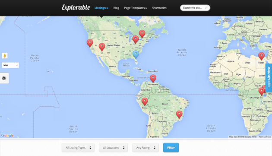Click the blue Filter button
Viewport: 272px width, 156px height.
pos(171,147)
